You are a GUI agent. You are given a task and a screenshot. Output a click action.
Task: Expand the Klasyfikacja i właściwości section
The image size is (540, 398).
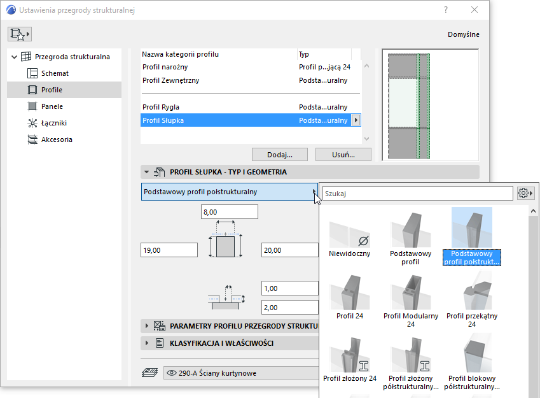(147, 343)
